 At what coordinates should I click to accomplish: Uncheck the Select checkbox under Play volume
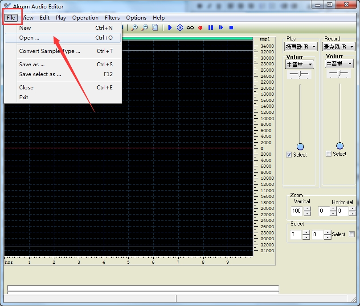click(289, 155)
